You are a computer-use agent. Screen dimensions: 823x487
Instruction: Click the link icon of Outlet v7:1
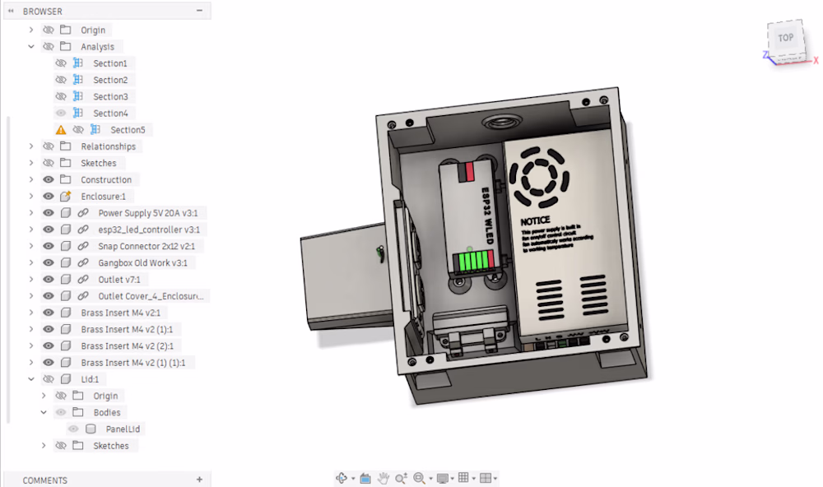click(83, 280)
